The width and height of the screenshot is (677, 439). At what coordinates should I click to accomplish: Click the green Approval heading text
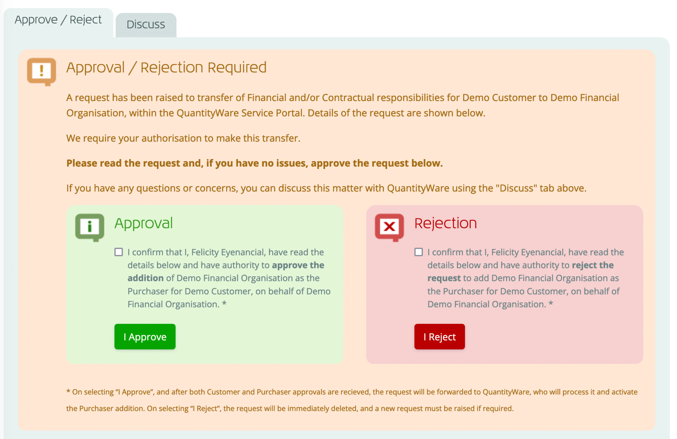143,223
